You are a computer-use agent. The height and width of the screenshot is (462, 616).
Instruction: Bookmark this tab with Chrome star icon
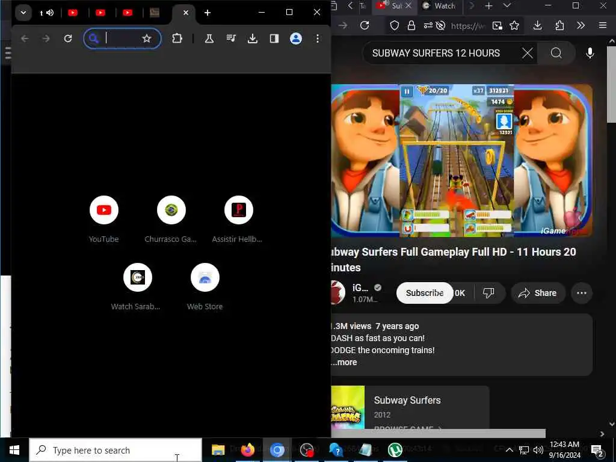(147, 38)
